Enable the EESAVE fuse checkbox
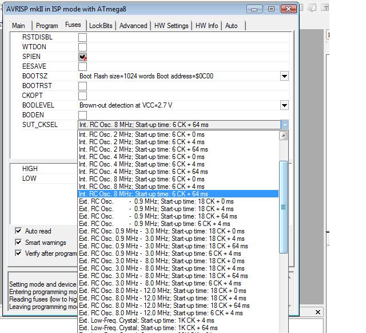366x333 pixels. (x=82, y=66)
